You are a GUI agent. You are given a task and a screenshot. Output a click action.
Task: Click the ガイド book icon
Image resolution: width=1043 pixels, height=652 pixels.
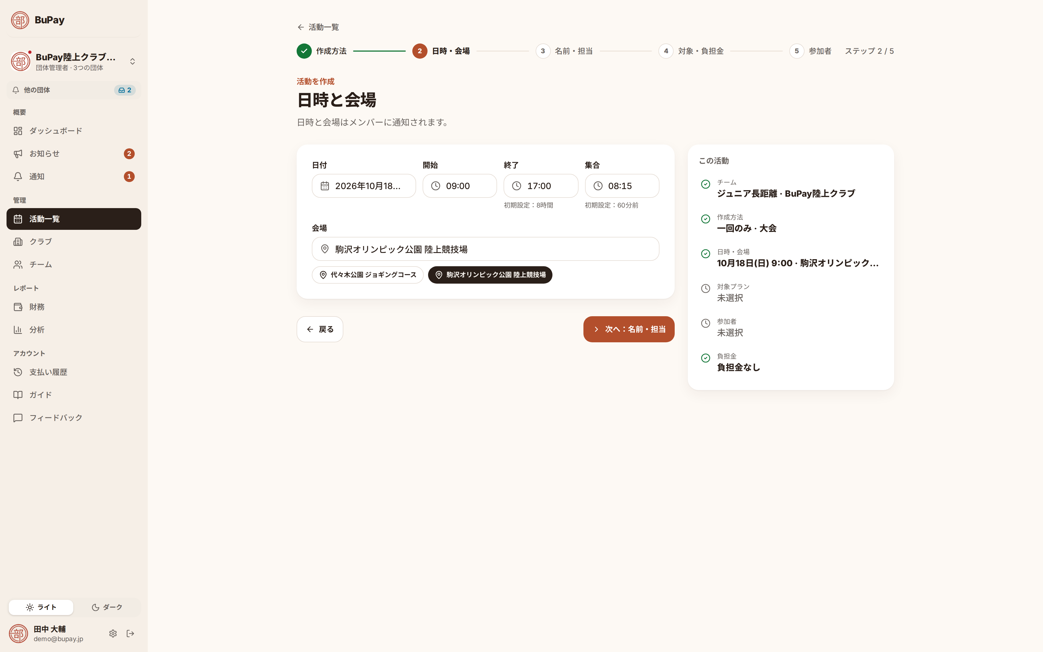pyautogui.click(x=18, y=395)
